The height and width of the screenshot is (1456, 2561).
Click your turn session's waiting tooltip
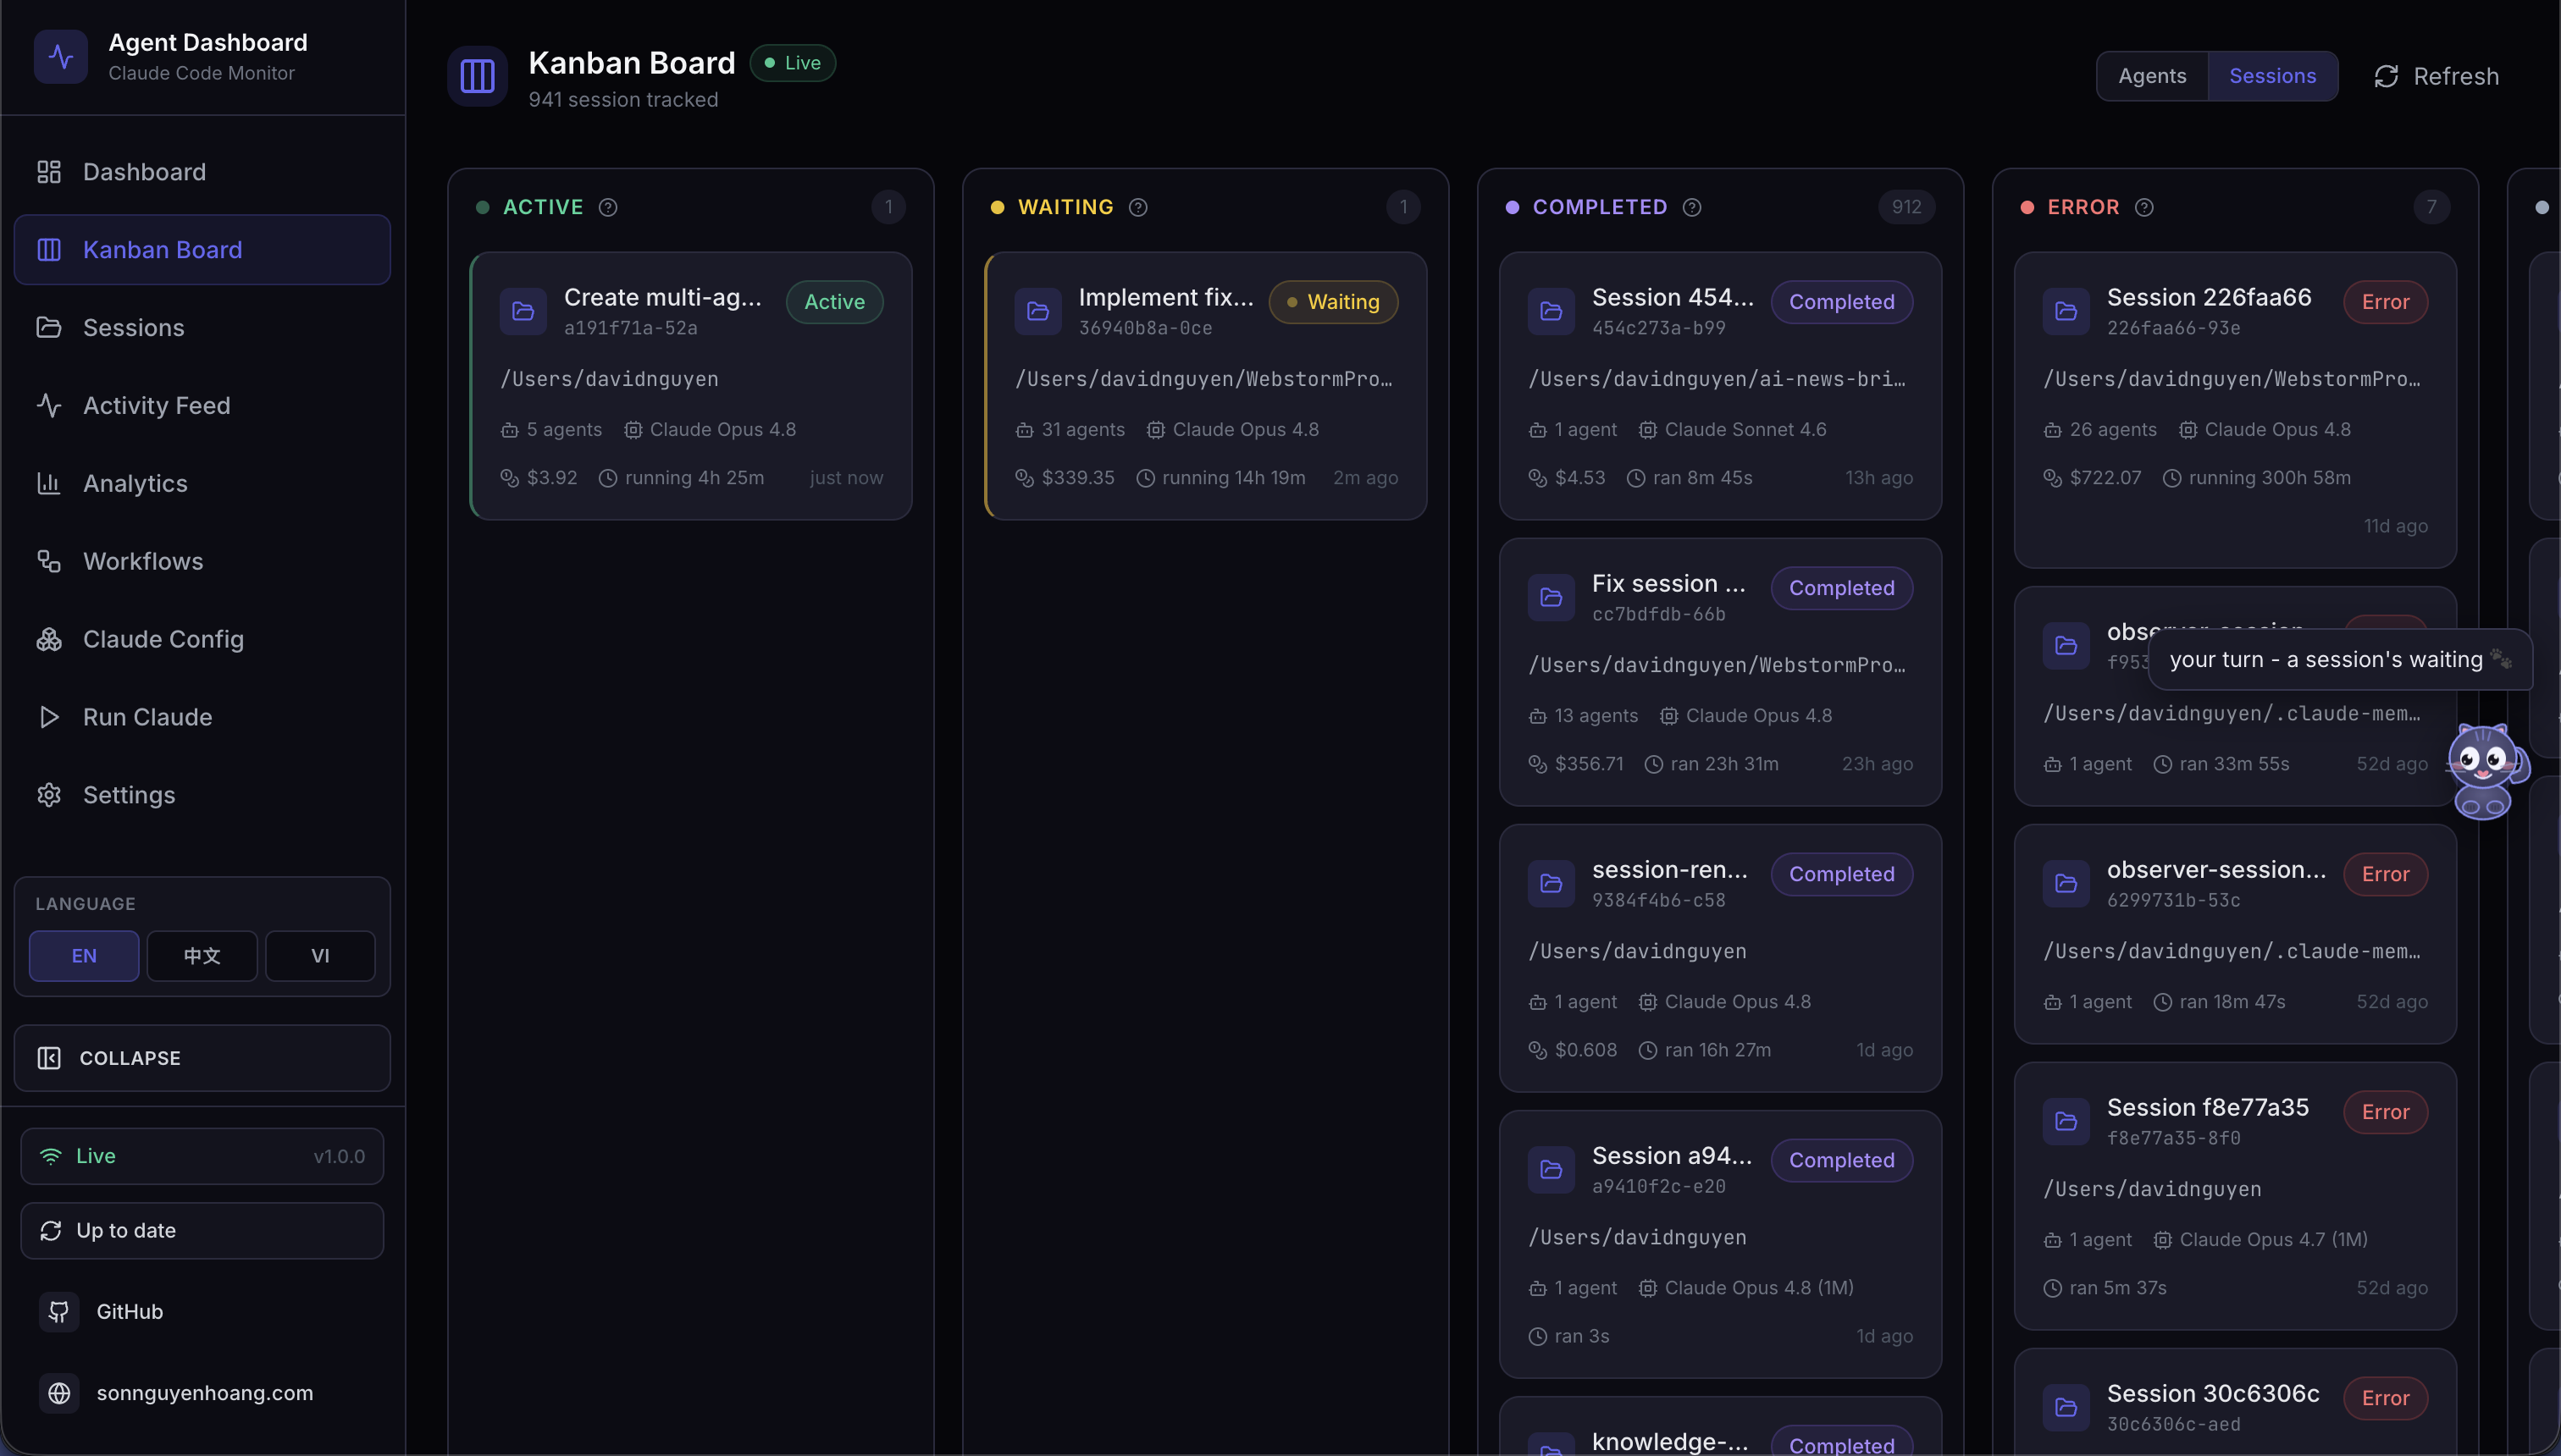(2340, 659)
